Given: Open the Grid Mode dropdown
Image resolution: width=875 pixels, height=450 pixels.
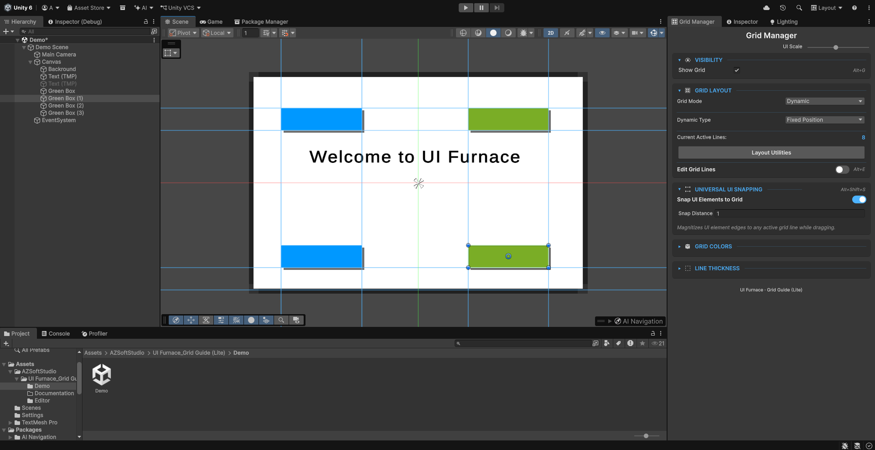Looking at the screenshot, I should [824, 101].
